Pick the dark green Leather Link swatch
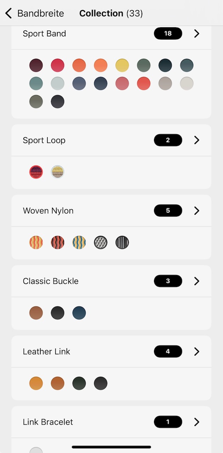This screenshot has width=223, height=453. 79,383
